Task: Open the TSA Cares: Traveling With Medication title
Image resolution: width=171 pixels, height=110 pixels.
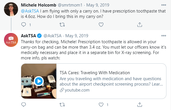Action: click(95, 73)
